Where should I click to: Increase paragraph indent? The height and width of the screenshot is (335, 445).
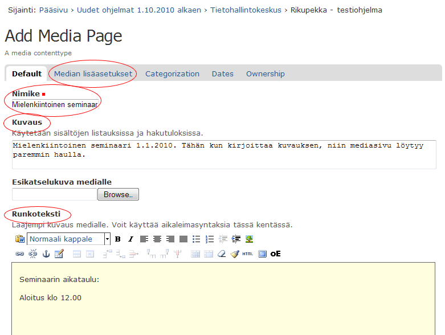(236, 239)
